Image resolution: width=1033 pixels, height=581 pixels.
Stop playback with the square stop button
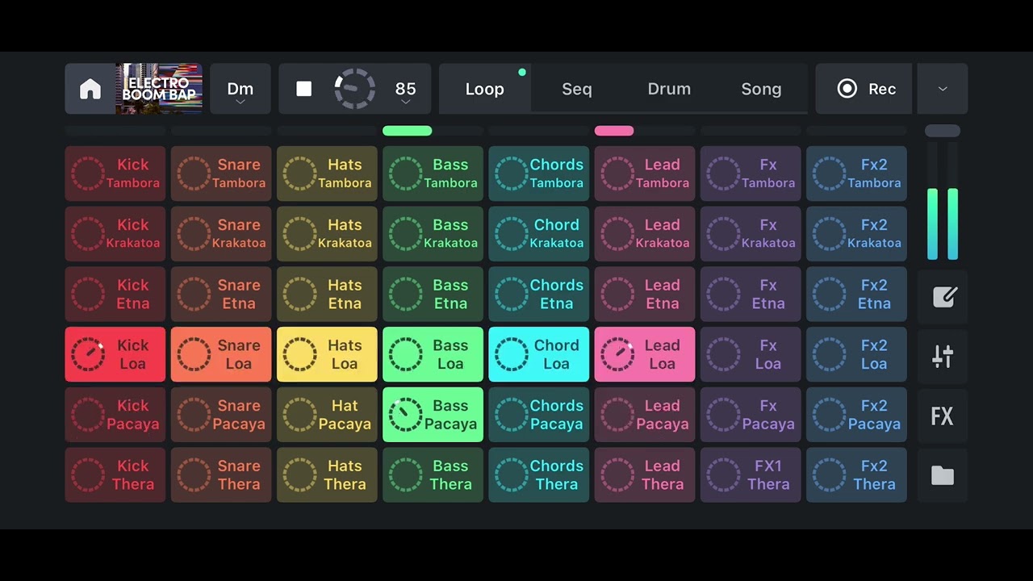pyautogui.click(x=304, y=89)
